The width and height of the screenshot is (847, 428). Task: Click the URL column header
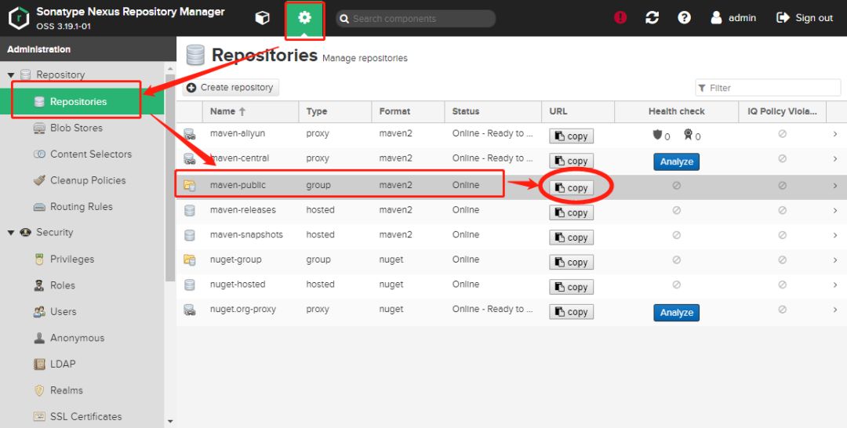(577, 111)
